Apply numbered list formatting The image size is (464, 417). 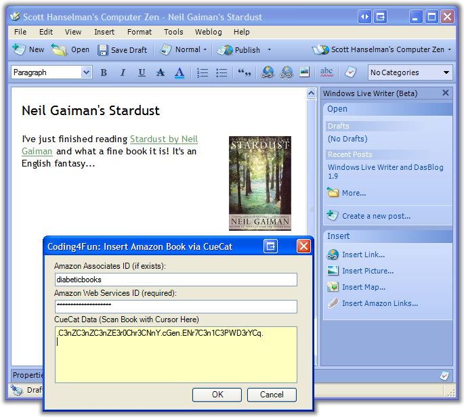click(203, 72)
